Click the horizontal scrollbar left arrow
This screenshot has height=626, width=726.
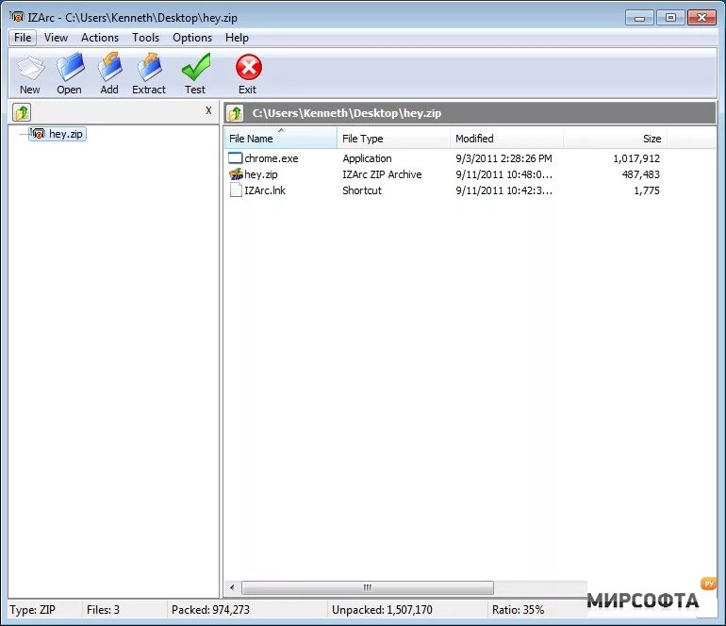(232, 587)
